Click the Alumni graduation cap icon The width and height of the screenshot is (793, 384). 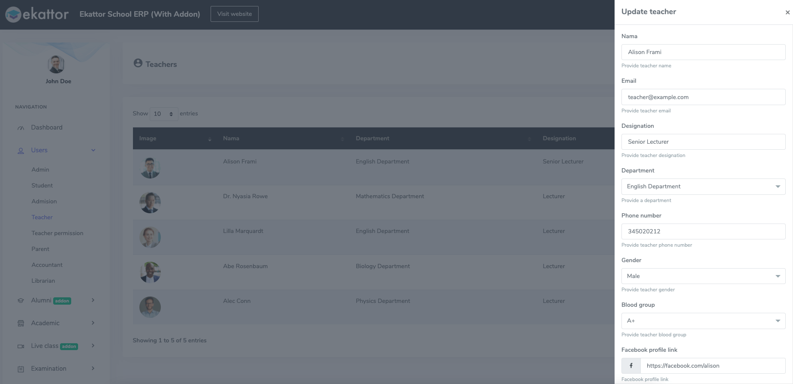click(x=21, y=301)
